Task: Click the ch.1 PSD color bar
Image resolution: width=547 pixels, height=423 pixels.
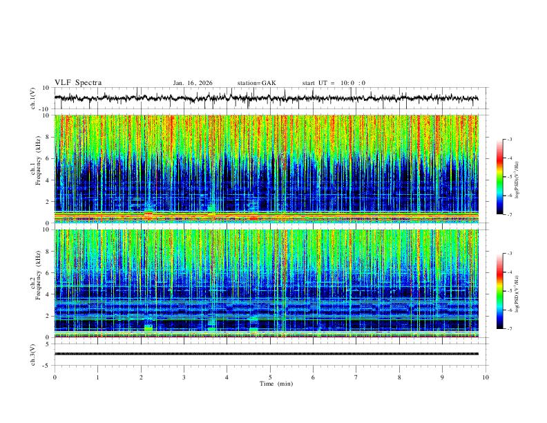Action: coord(499,177)
